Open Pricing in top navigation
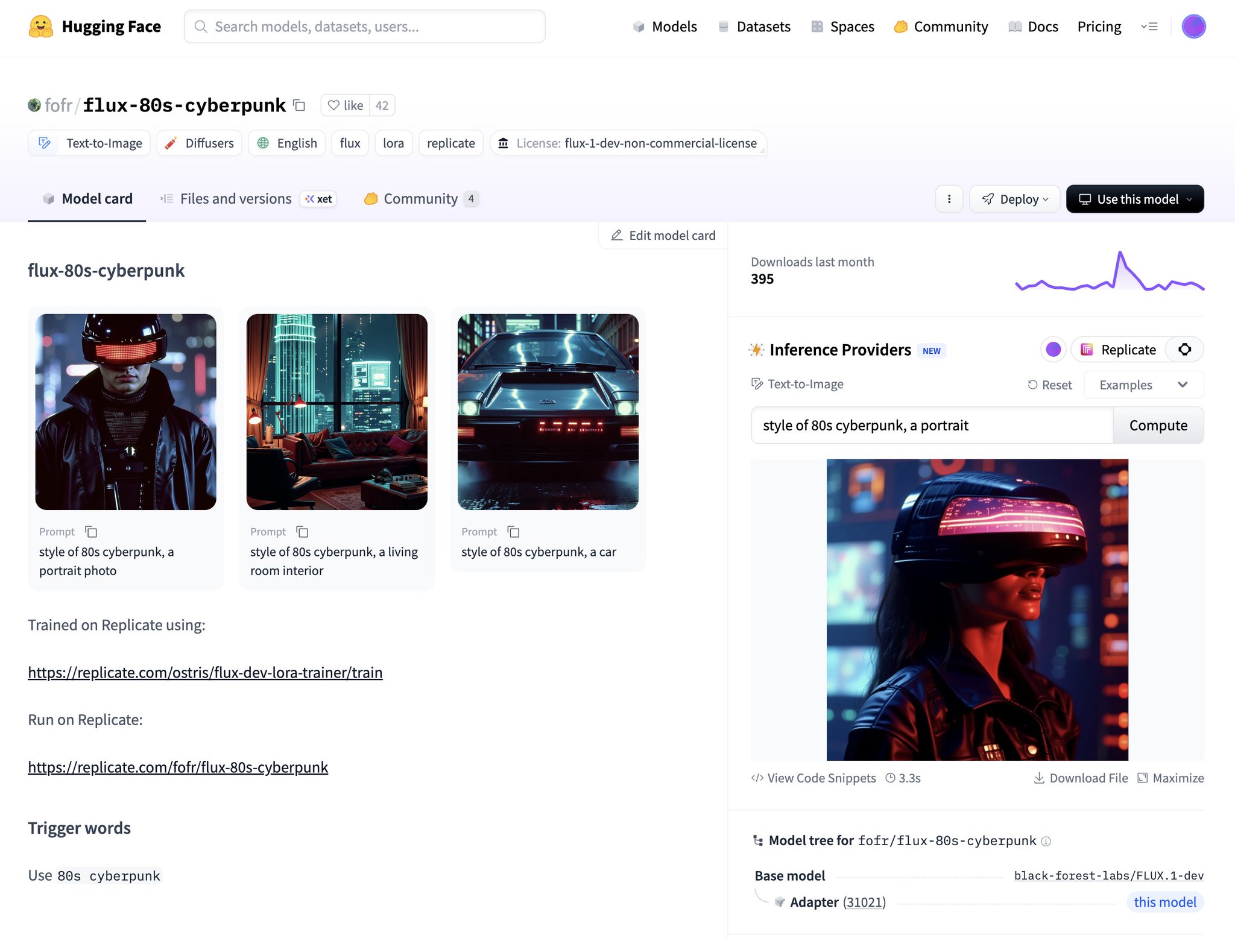This screenshot has width=1235, height=938. (x=1099, y=27)
